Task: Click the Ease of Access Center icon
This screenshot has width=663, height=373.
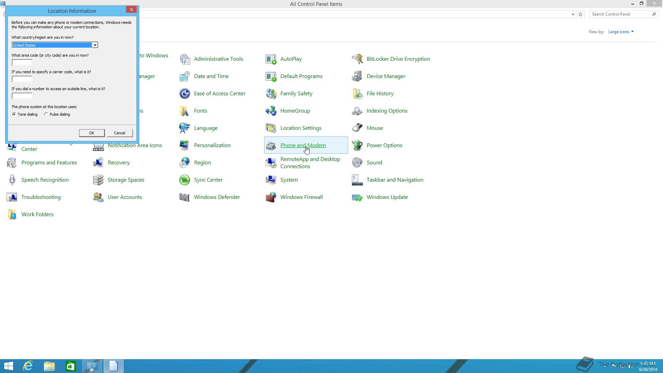Action: (x=185, y=94)
